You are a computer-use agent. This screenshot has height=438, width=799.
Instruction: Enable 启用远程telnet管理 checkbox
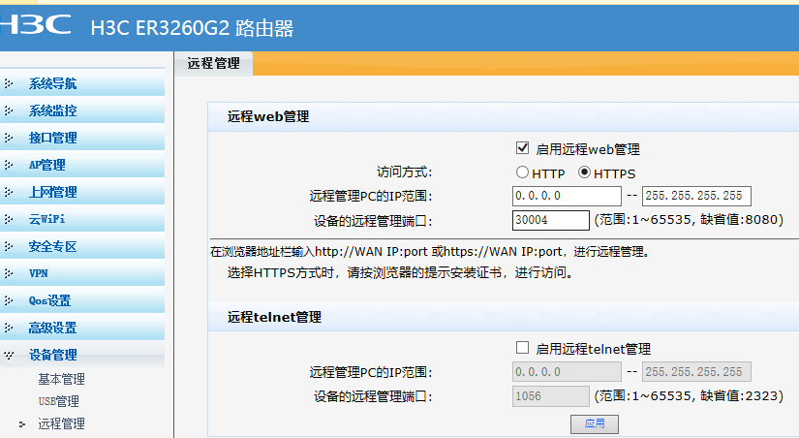[522, 348]
